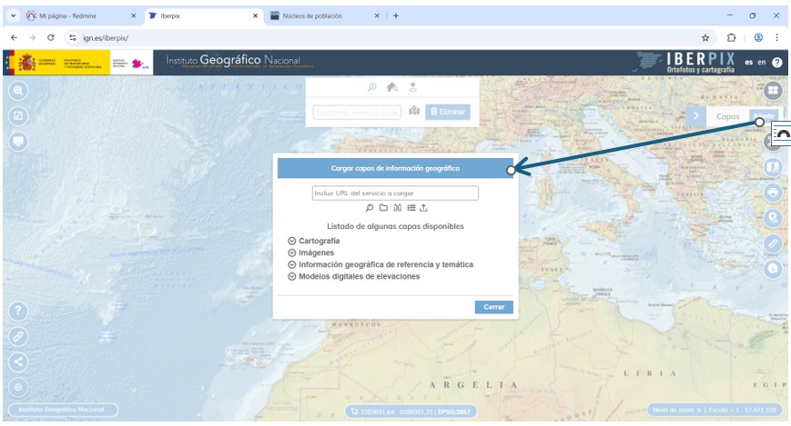
Task: Open the print map tool
Action: [x=773, y=193]
